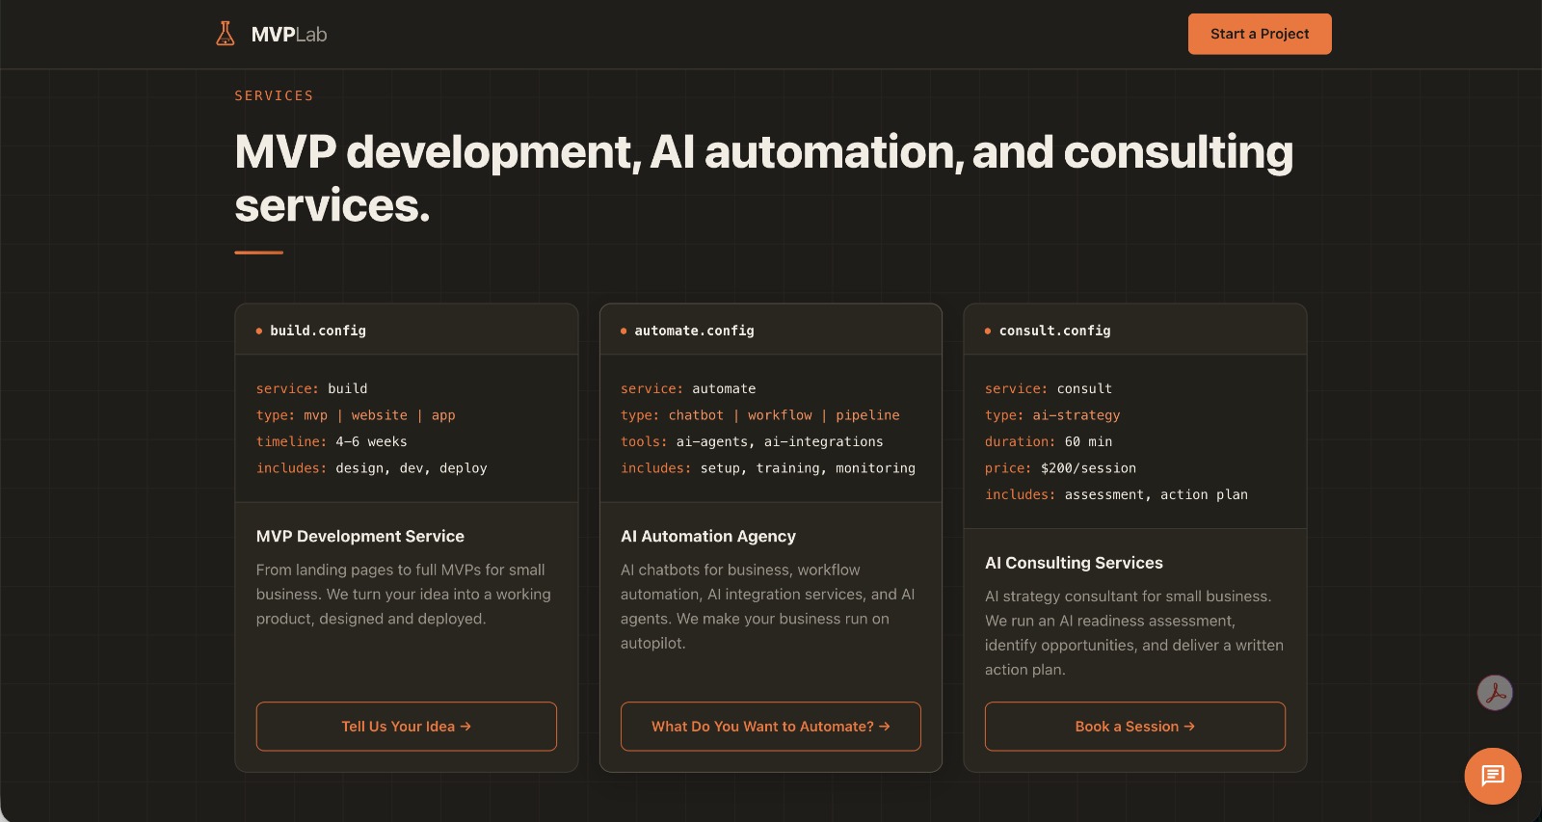Click the orange dot beside automate.config
This screenshot has width=1542, height=822.
pos(624,331)
